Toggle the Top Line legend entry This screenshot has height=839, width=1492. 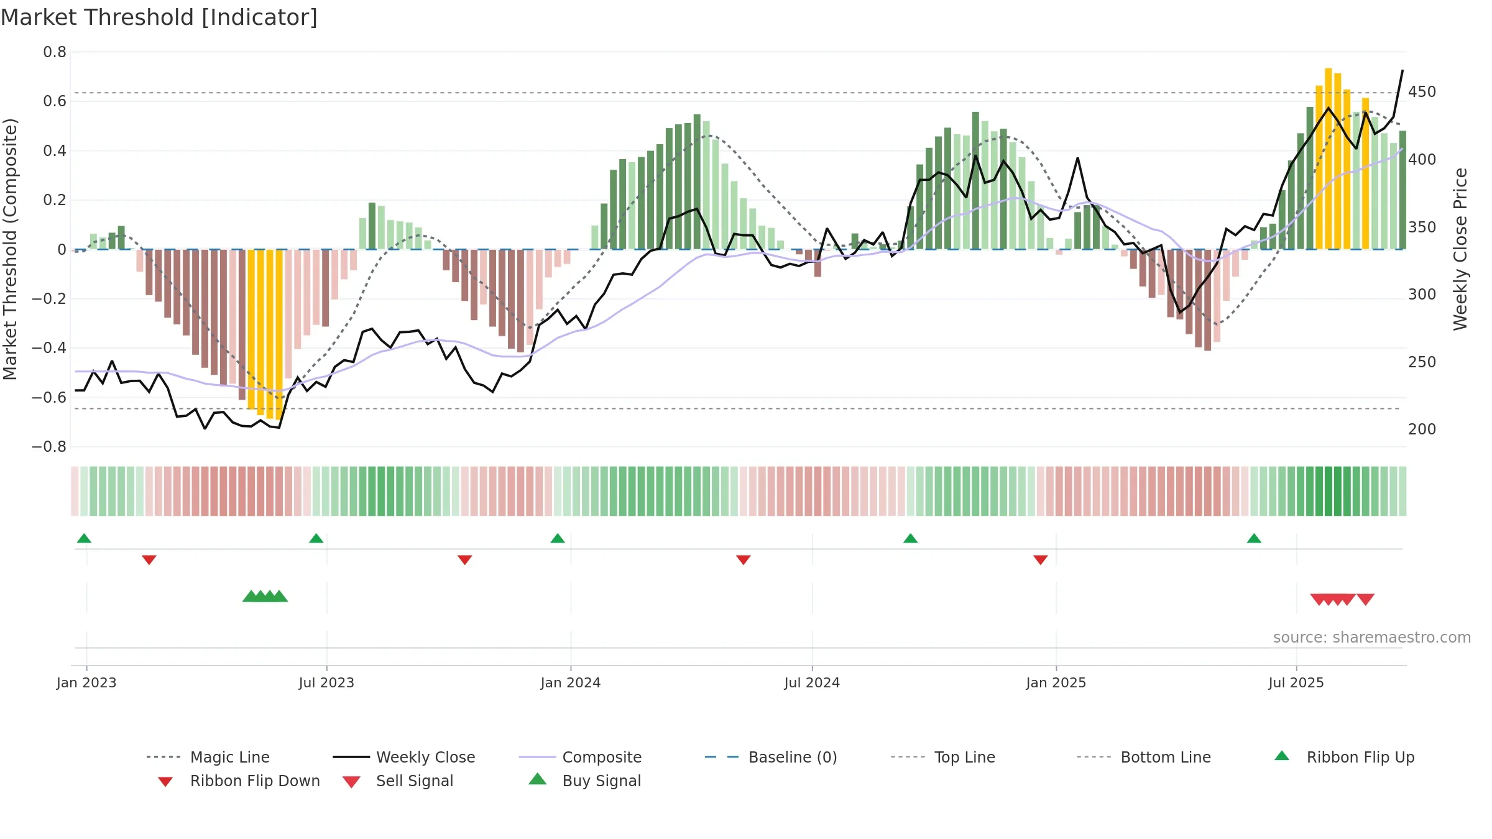click(x=942, y=757)
